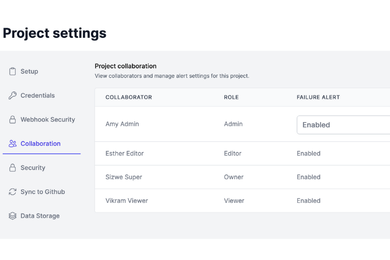This screenshot has width=390, height=260.
Task: Click the Failure Alert column header
Action: [318, 97]
